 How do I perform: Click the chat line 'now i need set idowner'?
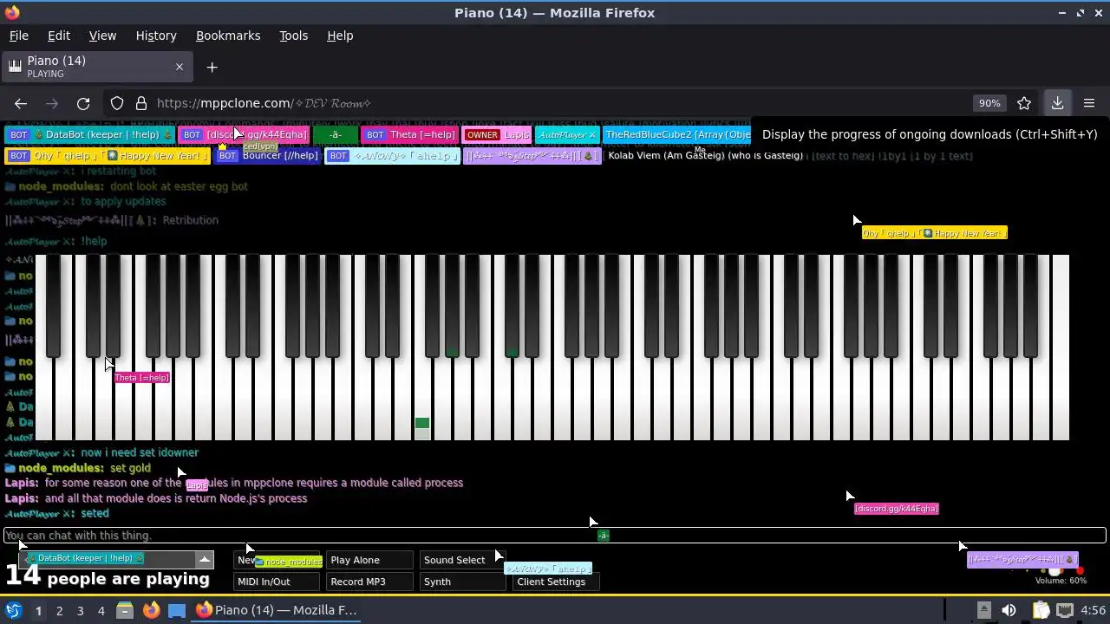[140, 452]
